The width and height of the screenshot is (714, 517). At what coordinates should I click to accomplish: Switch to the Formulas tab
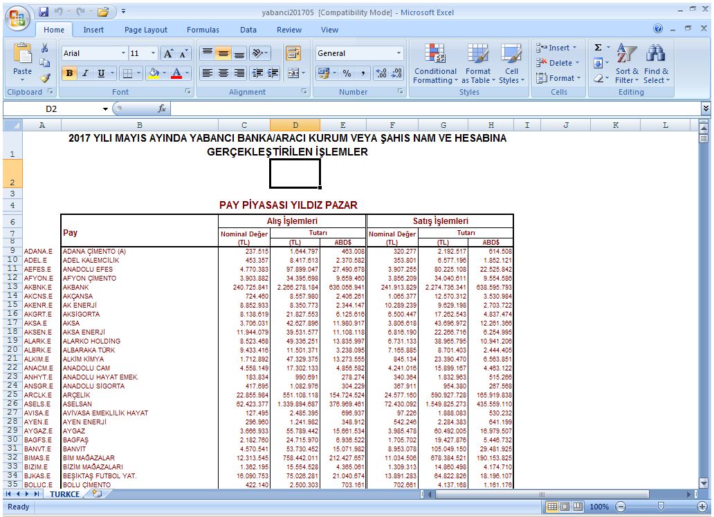click(x=203, y=30)
